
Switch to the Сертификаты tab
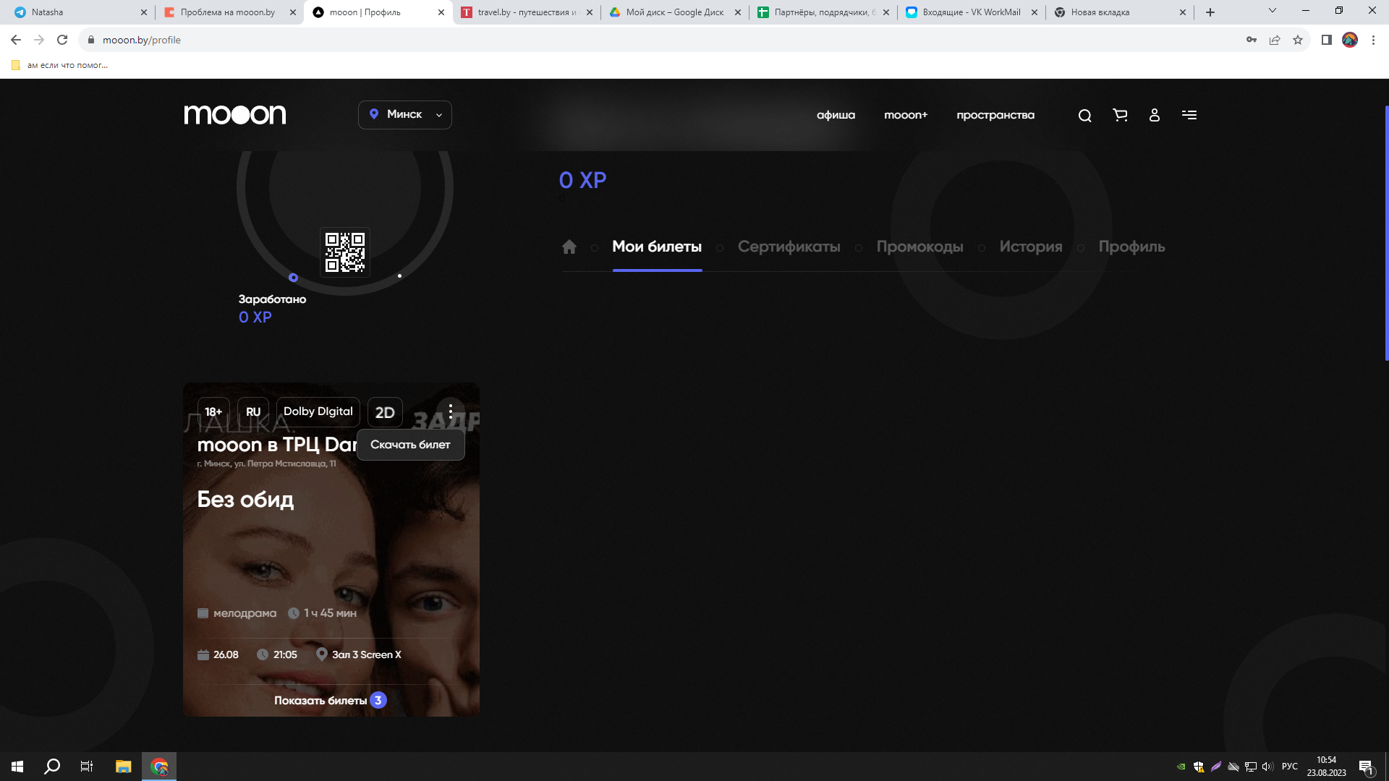click(x=789, y=247)
